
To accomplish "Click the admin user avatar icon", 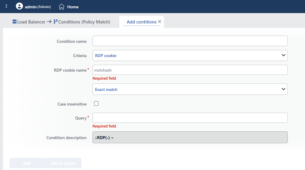I will (x=19, y=6).
